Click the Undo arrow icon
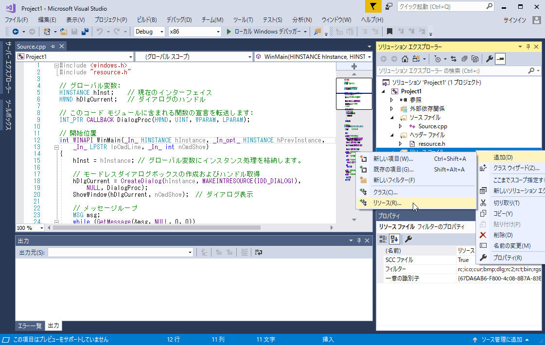The width and height of the screenshot is (545, 345). coord(100,32)
